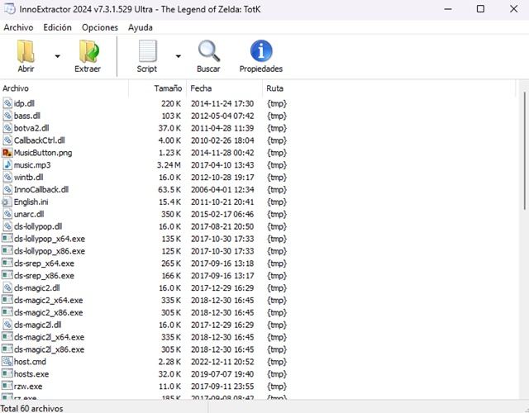Image resolution: width=529 pixels, height=413 pixels.
Task: Maximize the InnoExtractor window
Action: (x=480, y=9)
